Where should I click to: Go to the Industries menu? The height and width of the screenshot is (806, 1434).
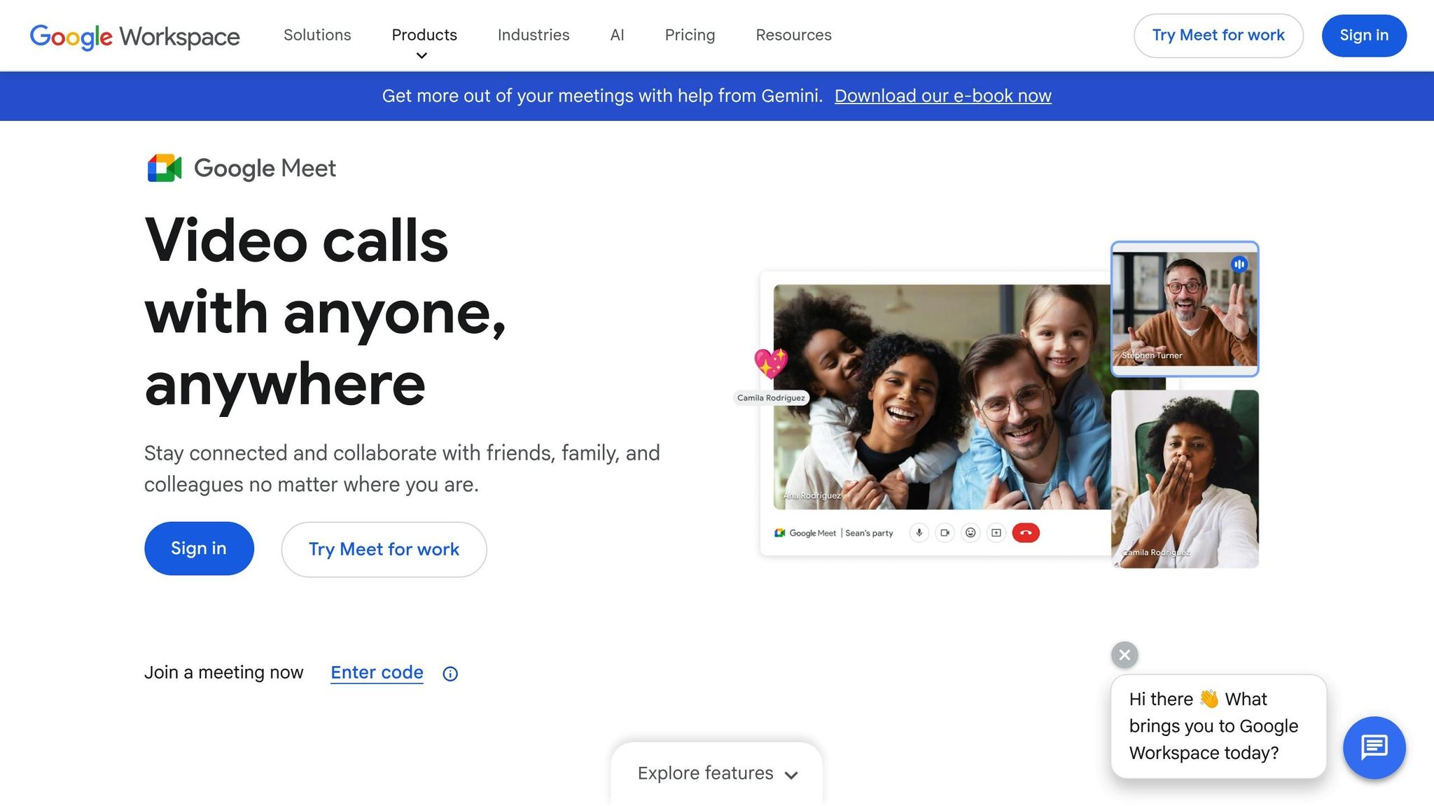click(x=533, y=35)
